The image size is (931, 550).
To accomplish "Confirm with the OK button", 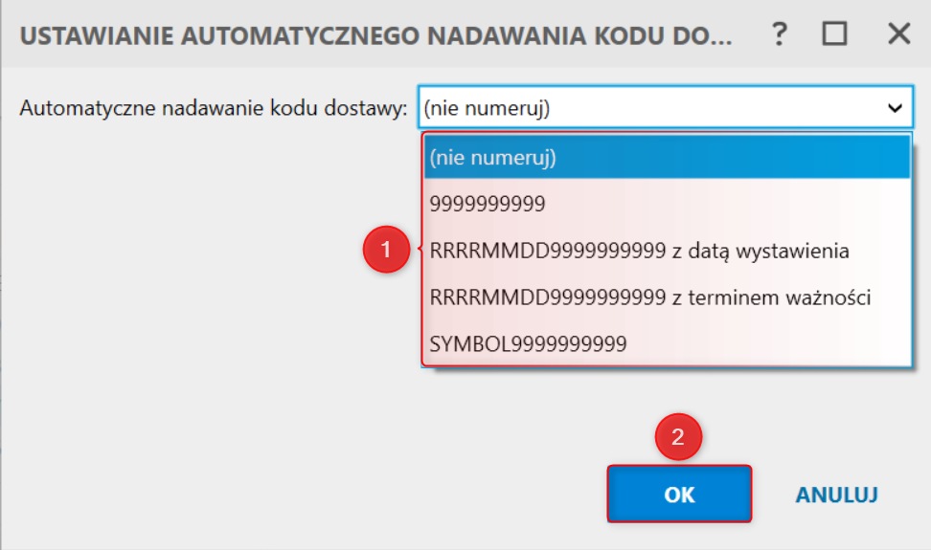I will pos(679,495).
